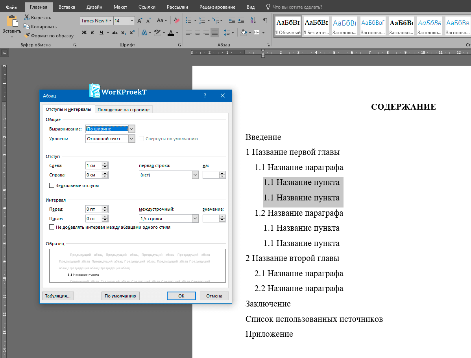Open the font color swatch menu

pyautogui.click(x=177, y=33)
